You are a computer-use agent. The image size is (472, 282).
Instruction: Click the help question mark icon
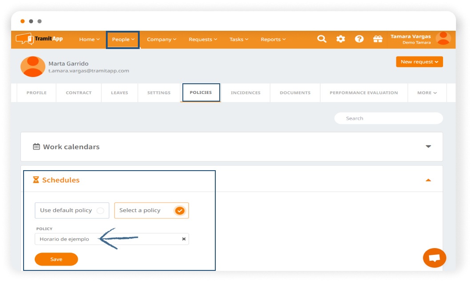point(359,39)
